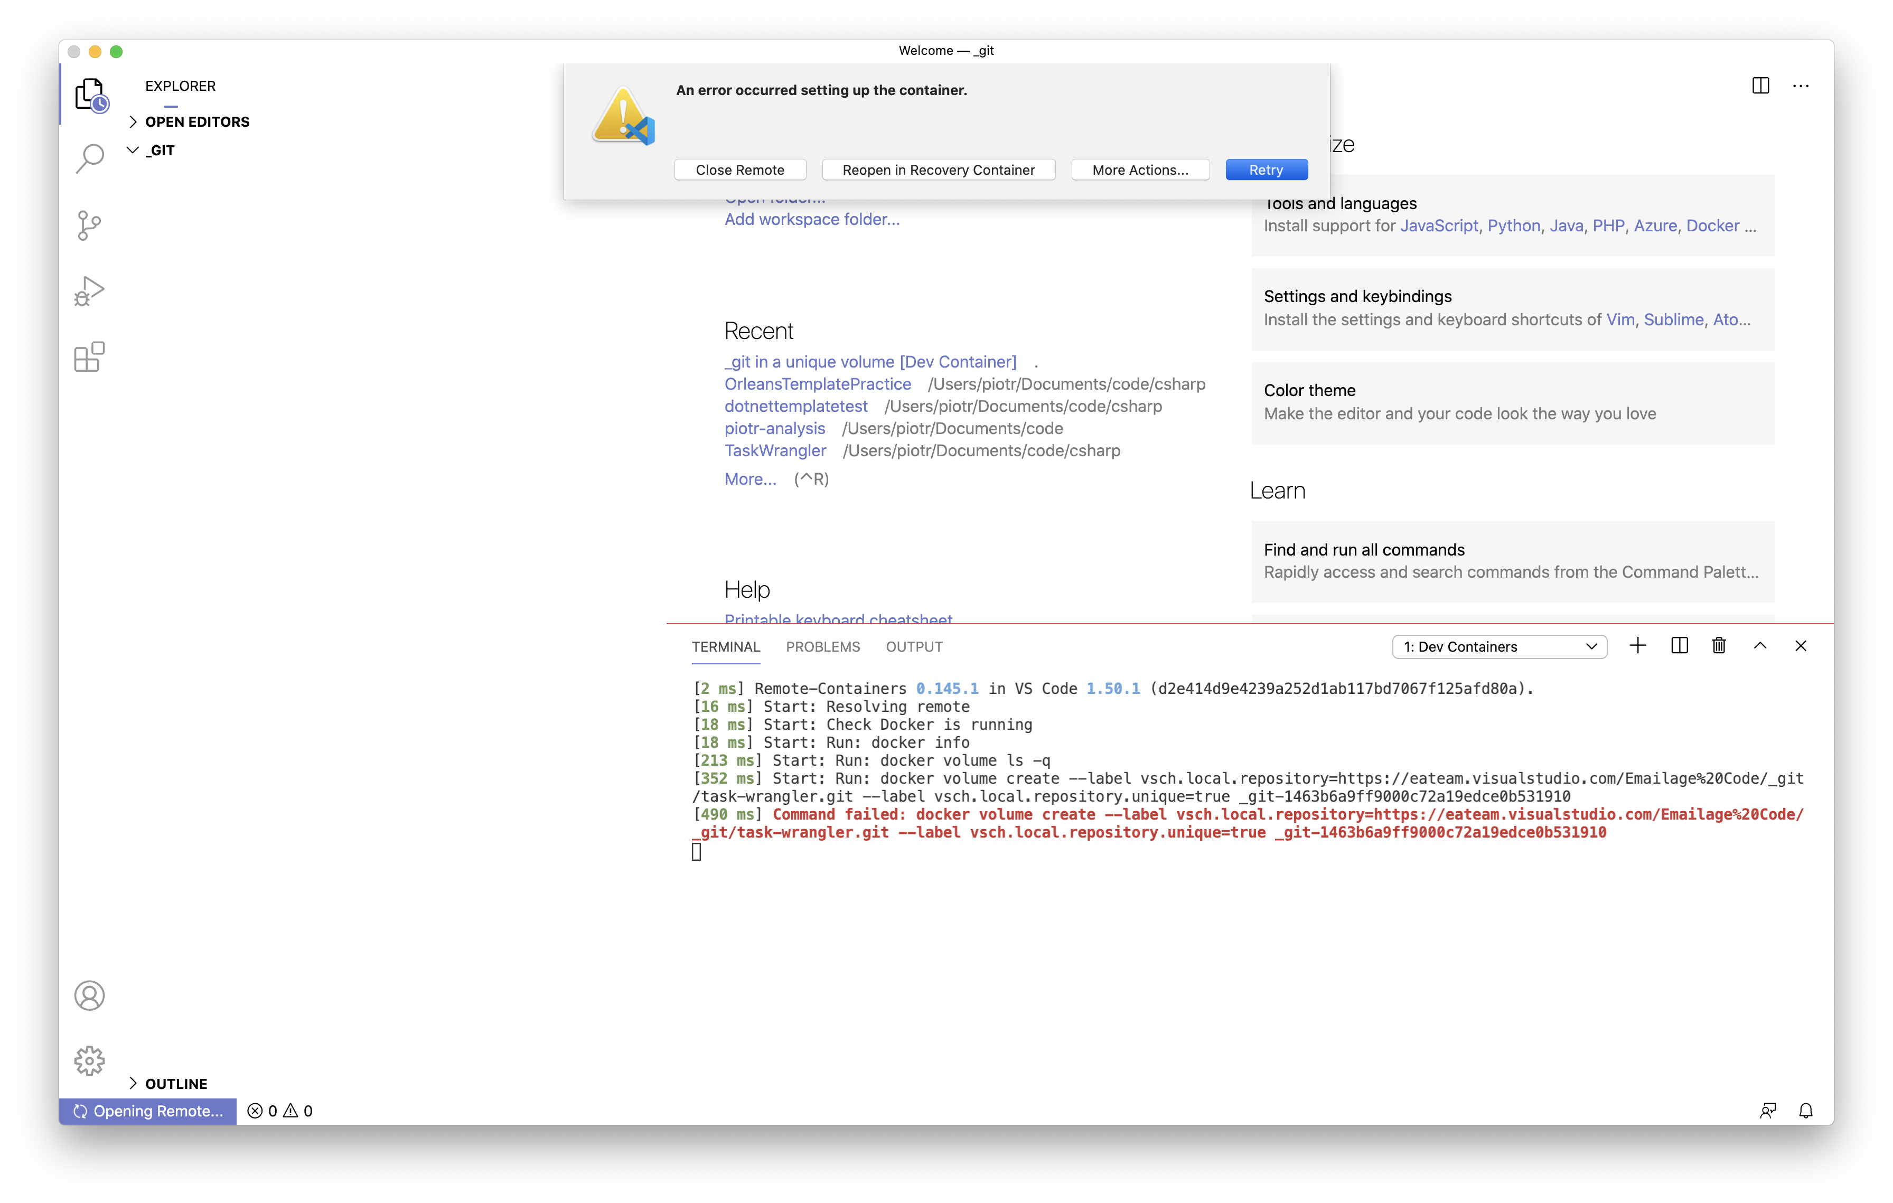1893x1203 pixels.
Task: Open notifications via bell icon
Action: (1806, 1110)
